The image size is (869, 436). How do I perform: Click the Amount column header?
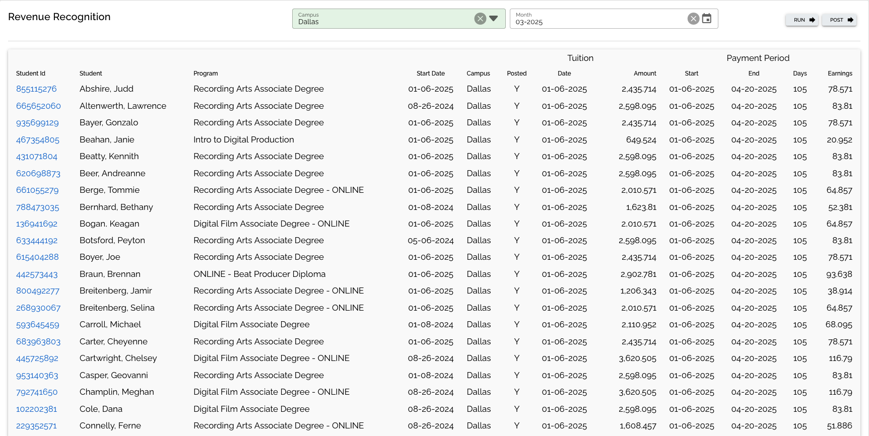click(x=645, y=74)
